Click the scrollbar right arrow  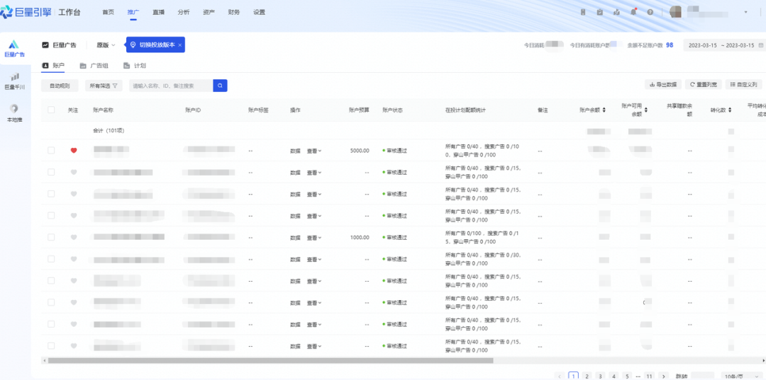click(763, 360)
